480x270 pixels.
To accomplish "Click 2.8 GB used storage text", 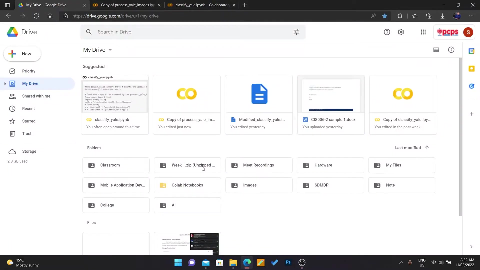I will [17, 161].
